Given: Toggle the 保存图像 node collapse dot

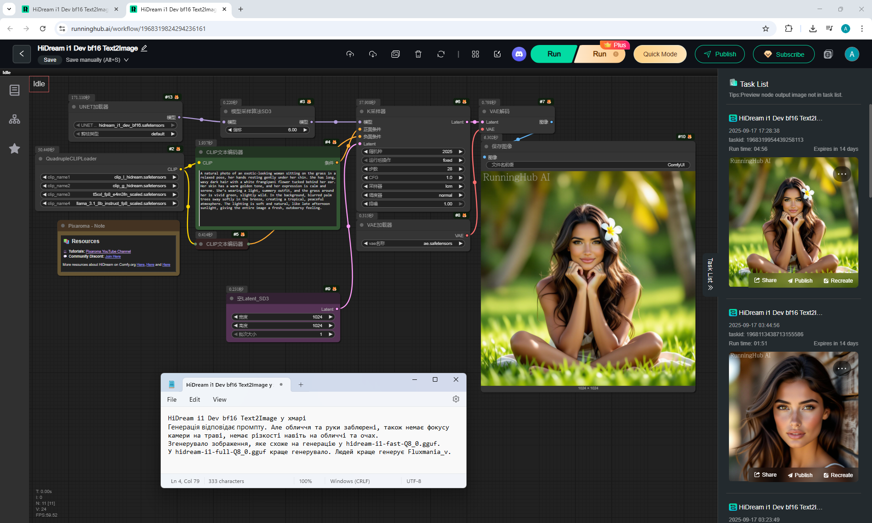Looking at the screenshot, I should click(486, 146).
